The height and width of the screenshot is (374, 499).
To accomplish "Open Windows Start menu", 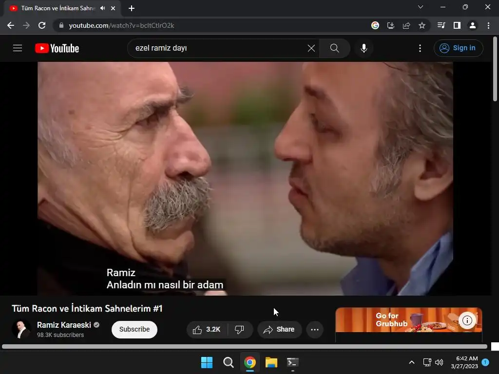I will (x=207, y=362).
